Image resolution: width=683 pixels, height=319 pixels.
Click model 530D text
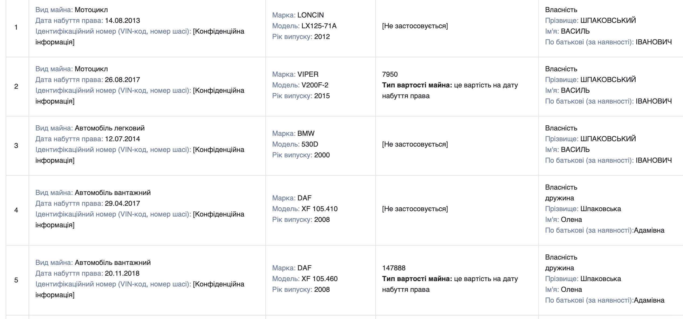point(310,144)
